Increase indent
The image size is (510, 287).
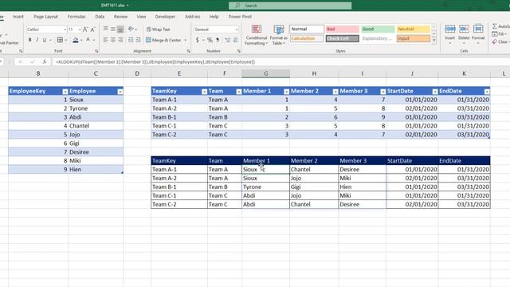(x=138, y=40)
